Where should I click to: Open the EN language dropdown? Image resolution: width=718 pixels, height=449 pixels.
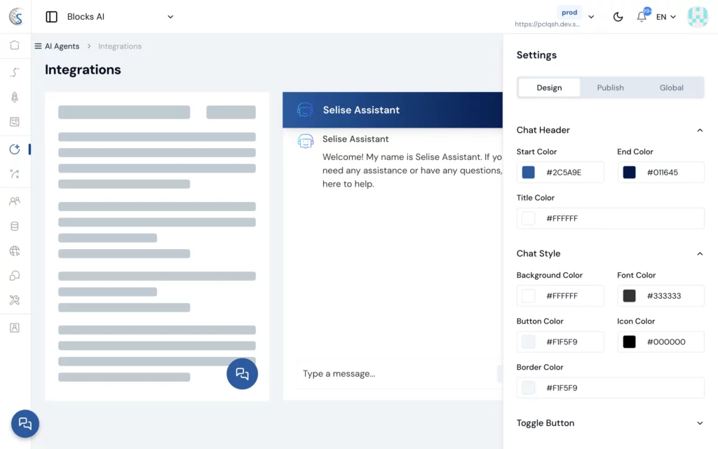[x=666, y=17]
